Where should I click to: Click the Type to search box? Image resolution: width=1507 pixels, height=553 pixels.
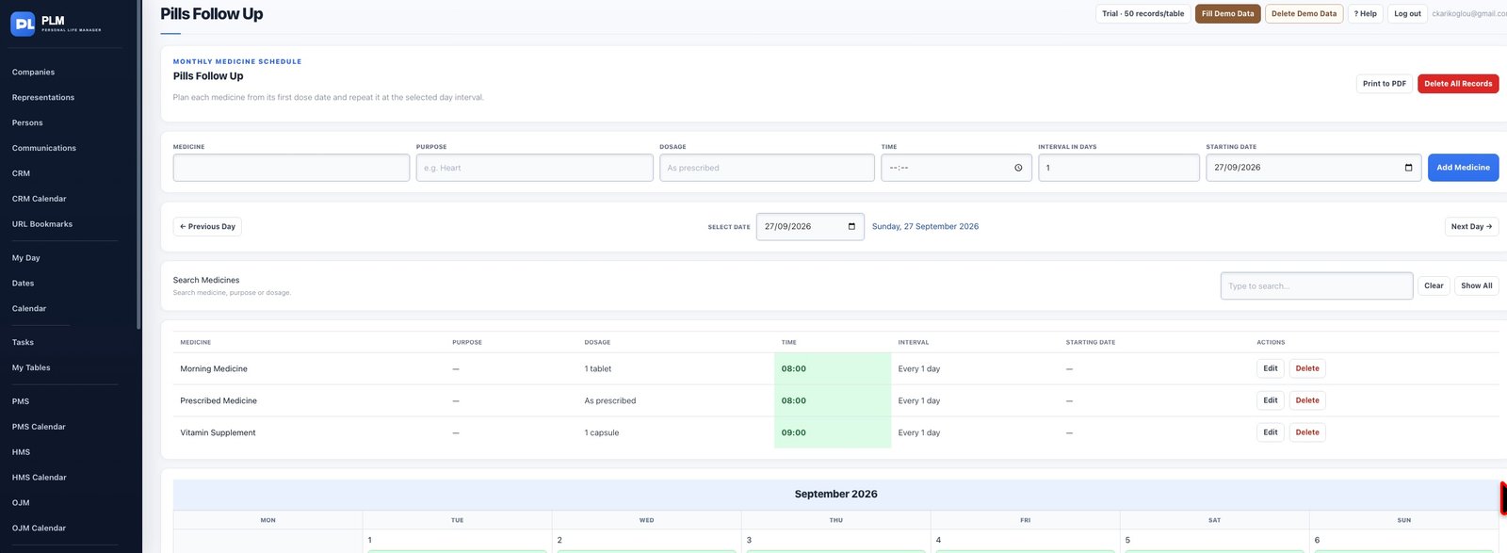pyautogui.click(x=1316, y=285)
